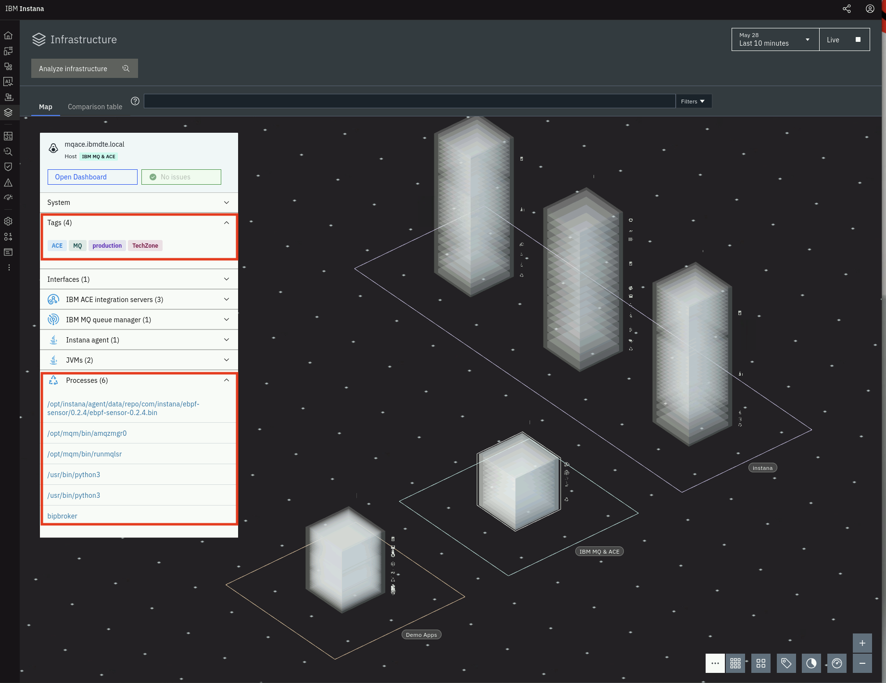The image size is (886, 683).
Task: Click the Linux host icon in panel header
Action: pos(53,149)
